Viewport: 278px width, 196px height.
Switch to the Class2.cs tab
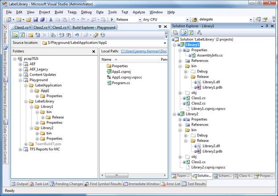click(x=42, y=27)
